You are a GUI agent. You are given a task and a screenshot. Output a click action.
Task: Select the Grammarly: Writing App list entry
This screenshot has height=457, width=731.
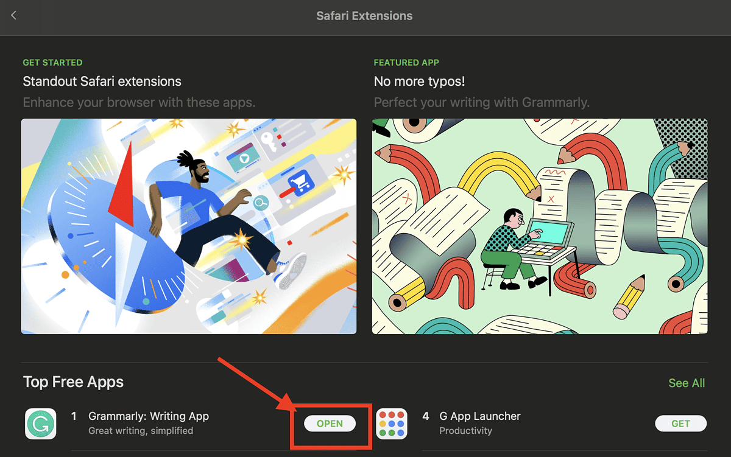(x=149, y=416)
